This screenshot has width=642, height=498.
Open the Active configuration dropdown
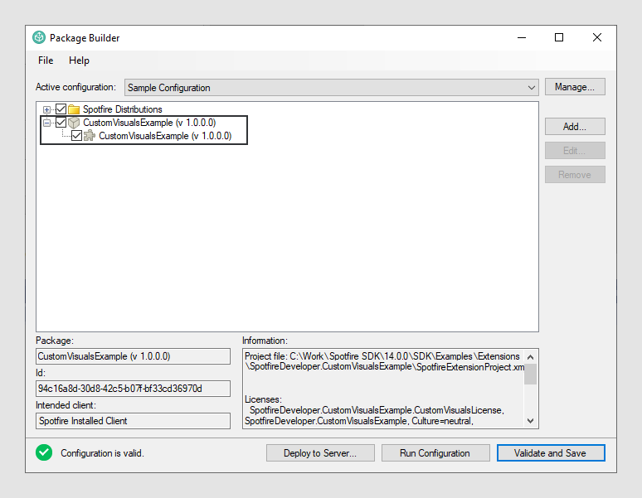coord(331,88)
